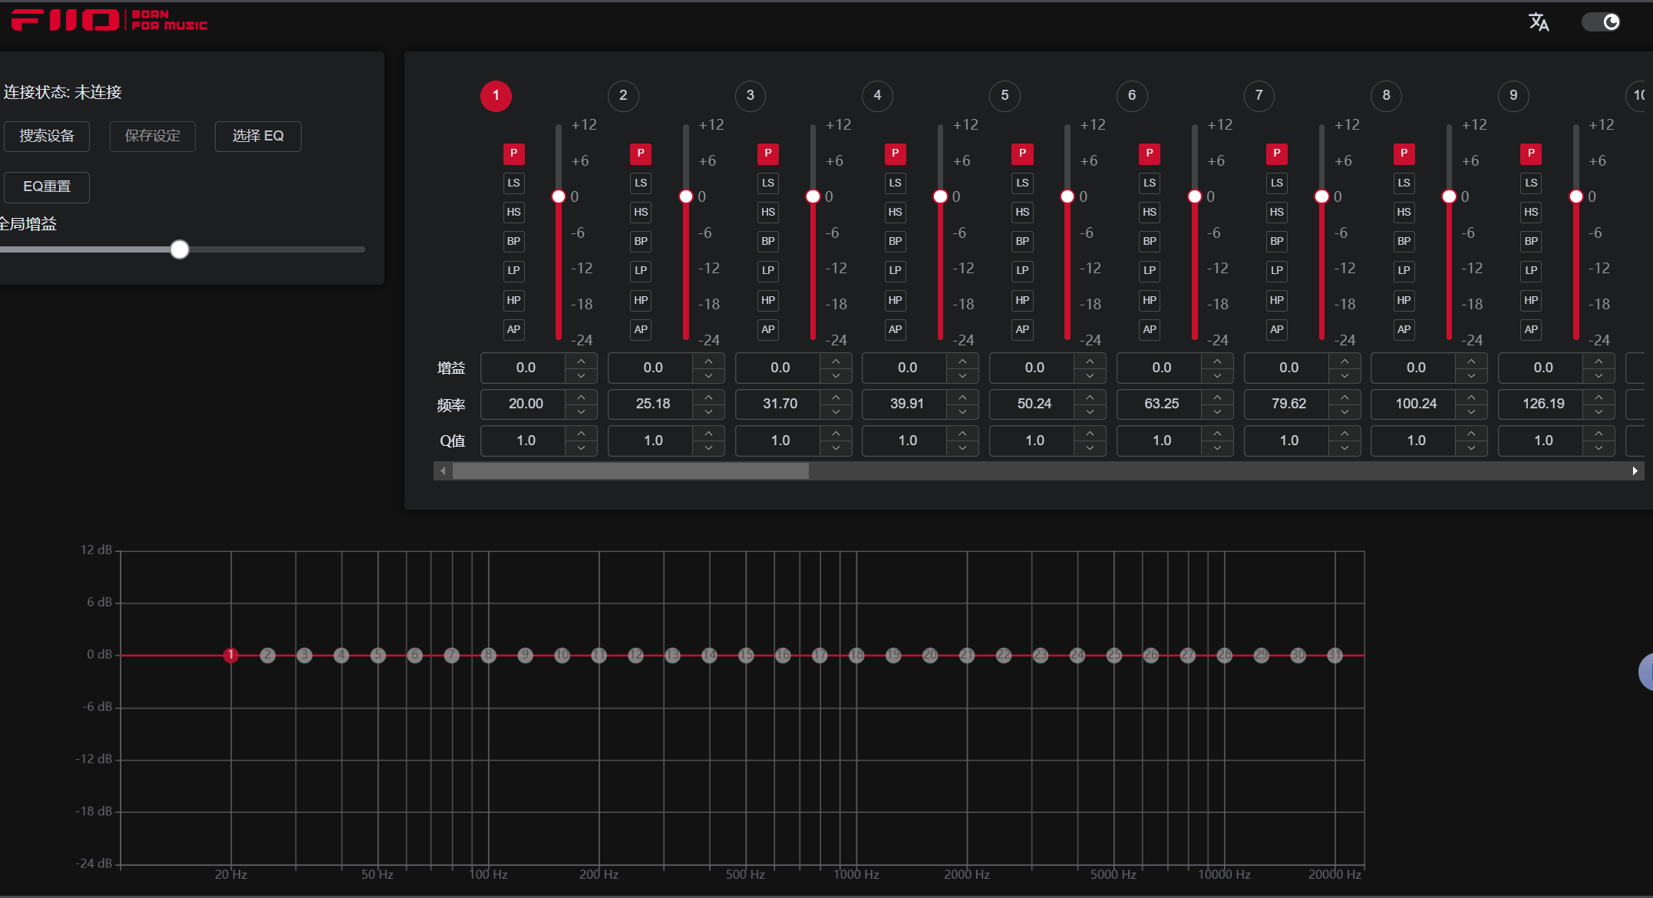Viewport: 1653px width, 898px height.
Task: Click node 31 on the EQ graph
Action: click(x=1335, y=655)
